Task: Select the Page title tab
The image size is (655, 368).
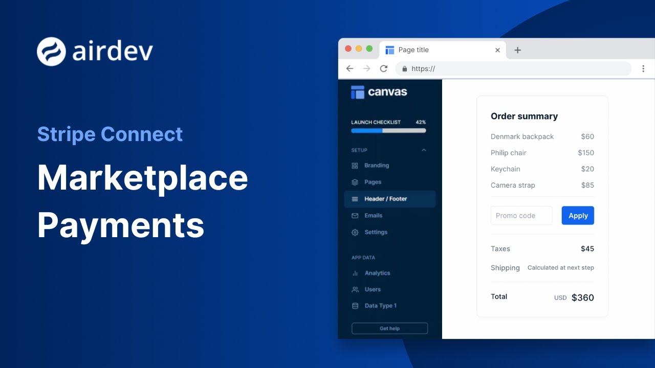Action: coord(443,50)
